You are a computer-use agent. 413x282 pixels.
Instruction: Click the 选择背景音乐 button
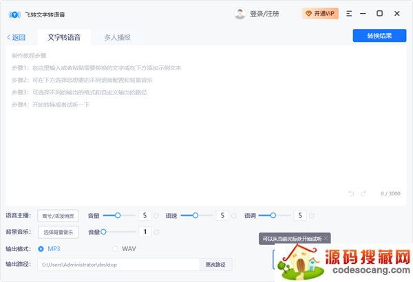[x=59, y=232]
